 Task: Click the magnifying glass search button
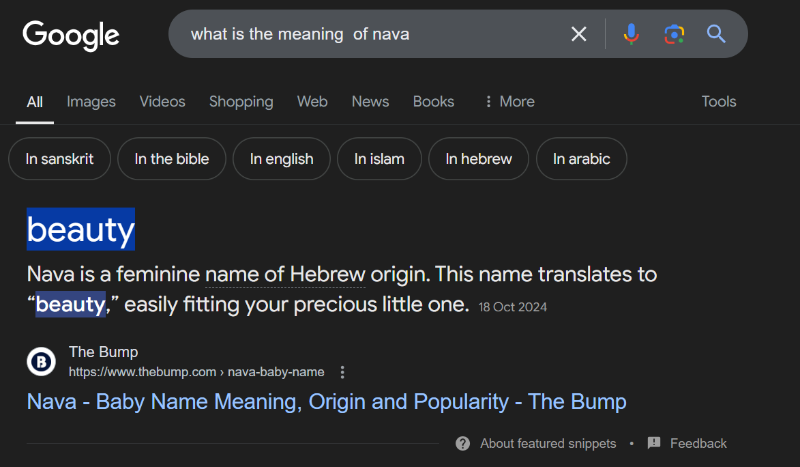(x=716, y=33)
